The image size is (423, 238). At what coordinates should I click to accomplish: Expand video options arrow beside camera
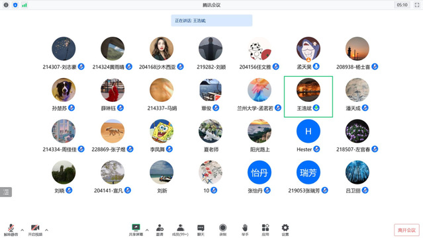[x=47, y=230]
